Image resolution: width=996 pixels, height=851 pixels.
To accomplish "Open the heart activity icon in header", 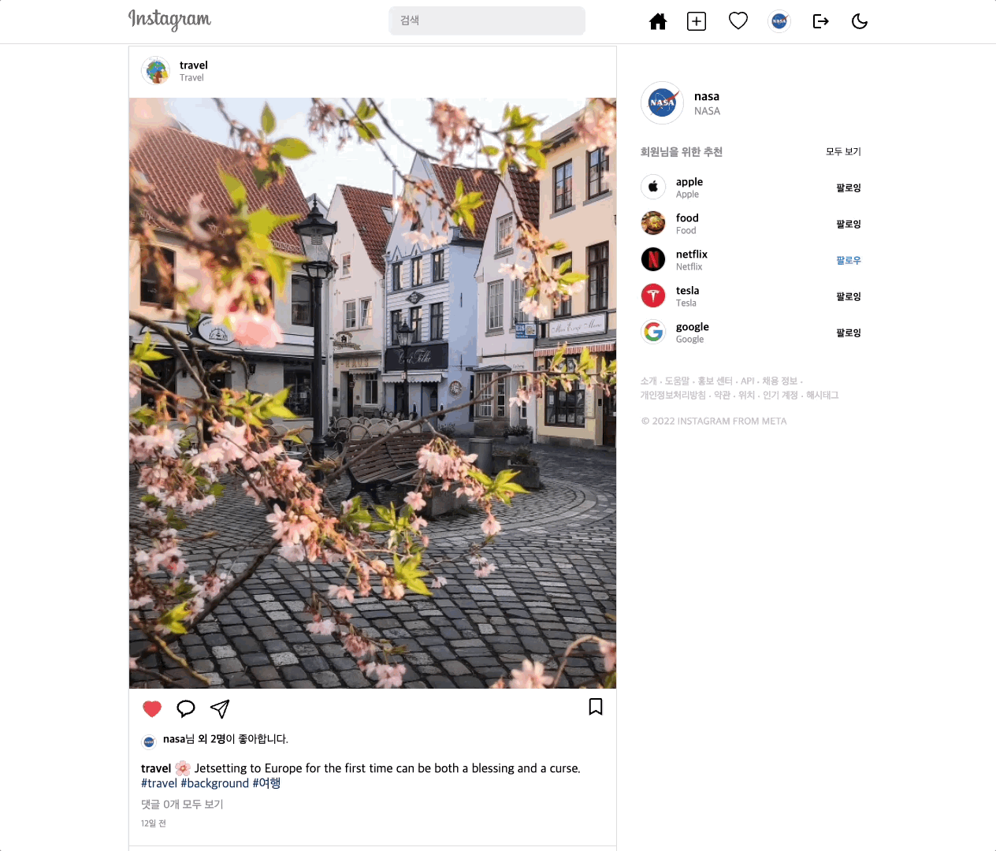I will click(x=738, y=21).
